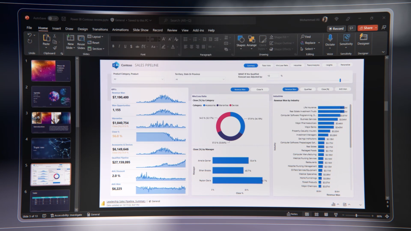Open Territory, State Or Province dropdown

(200, 79)
